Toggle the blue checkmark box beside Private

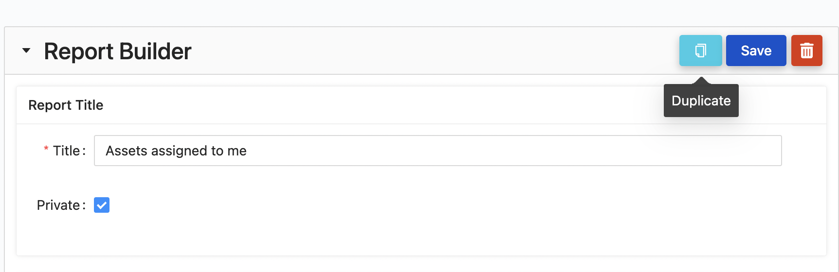(102, 205)
